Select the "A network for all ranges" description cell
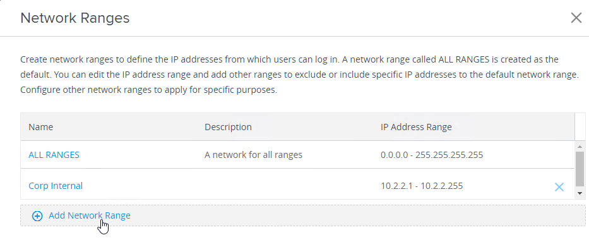 (253, 155)
